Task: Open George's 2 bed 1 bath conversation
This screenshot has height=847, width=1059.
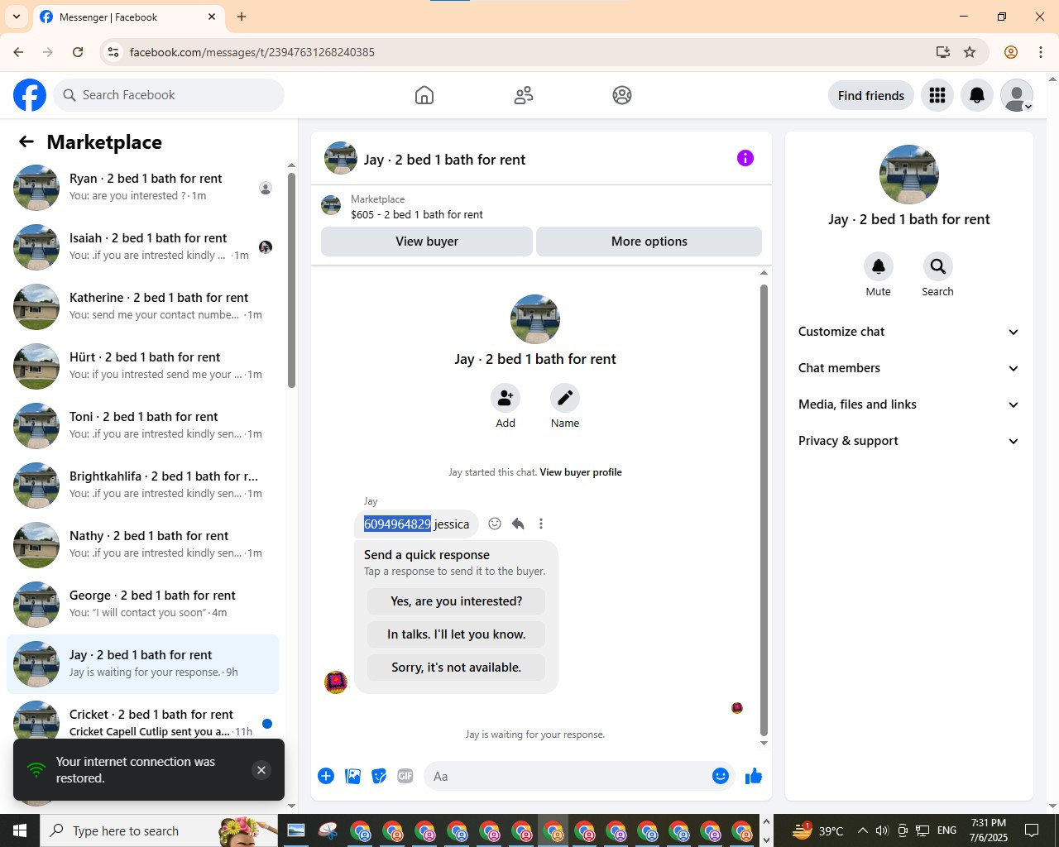Action: coord(142,605)
